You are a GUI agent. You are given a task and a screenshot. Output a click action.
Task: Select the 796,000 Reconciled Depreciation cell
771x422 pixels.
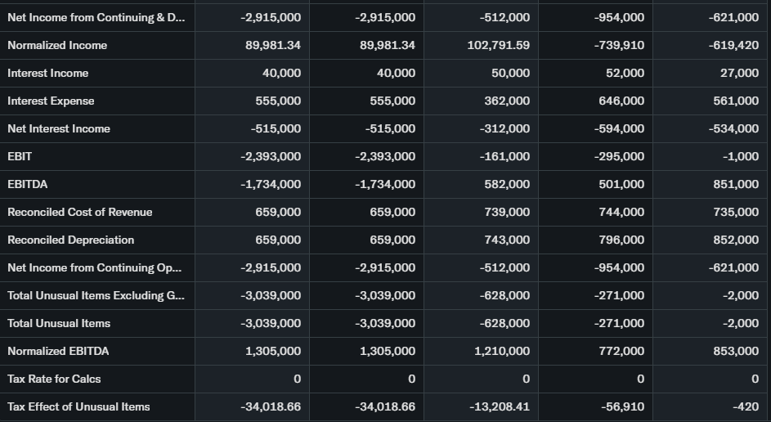pyautogui.click(x=621, y=240)
